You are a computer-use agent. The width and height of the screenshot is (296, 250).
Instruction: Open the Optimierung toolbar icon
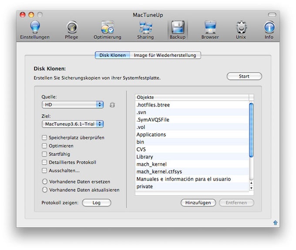(x=107, y=27)
